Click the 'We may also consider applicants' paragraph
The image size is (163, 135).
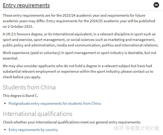(x=78, y=71)
